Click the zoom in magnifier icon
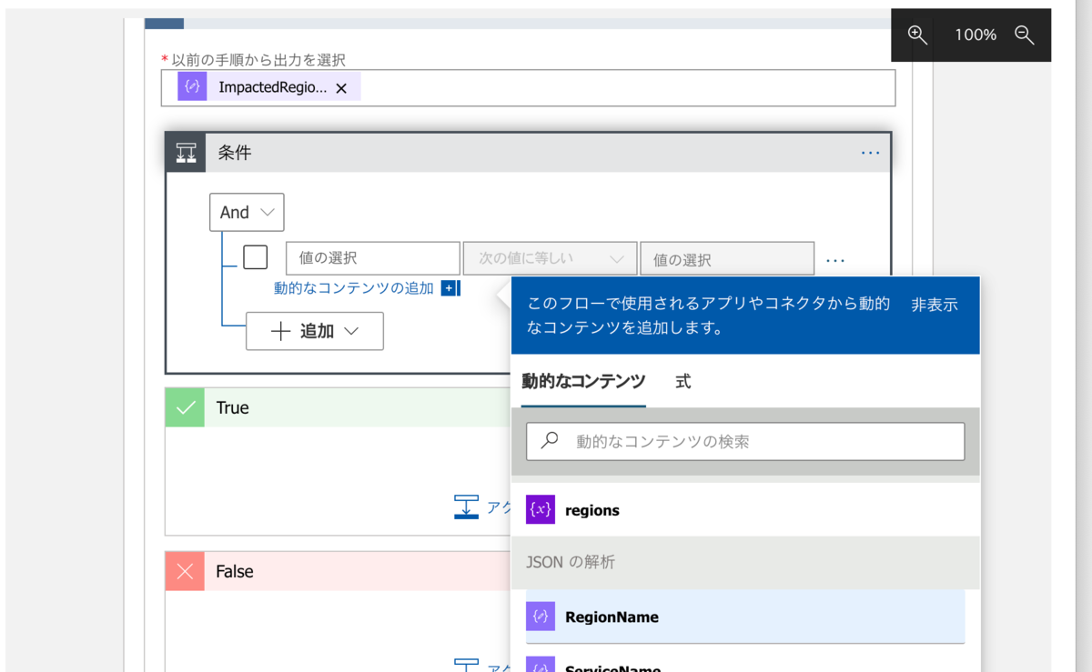 tap(917, 35)
